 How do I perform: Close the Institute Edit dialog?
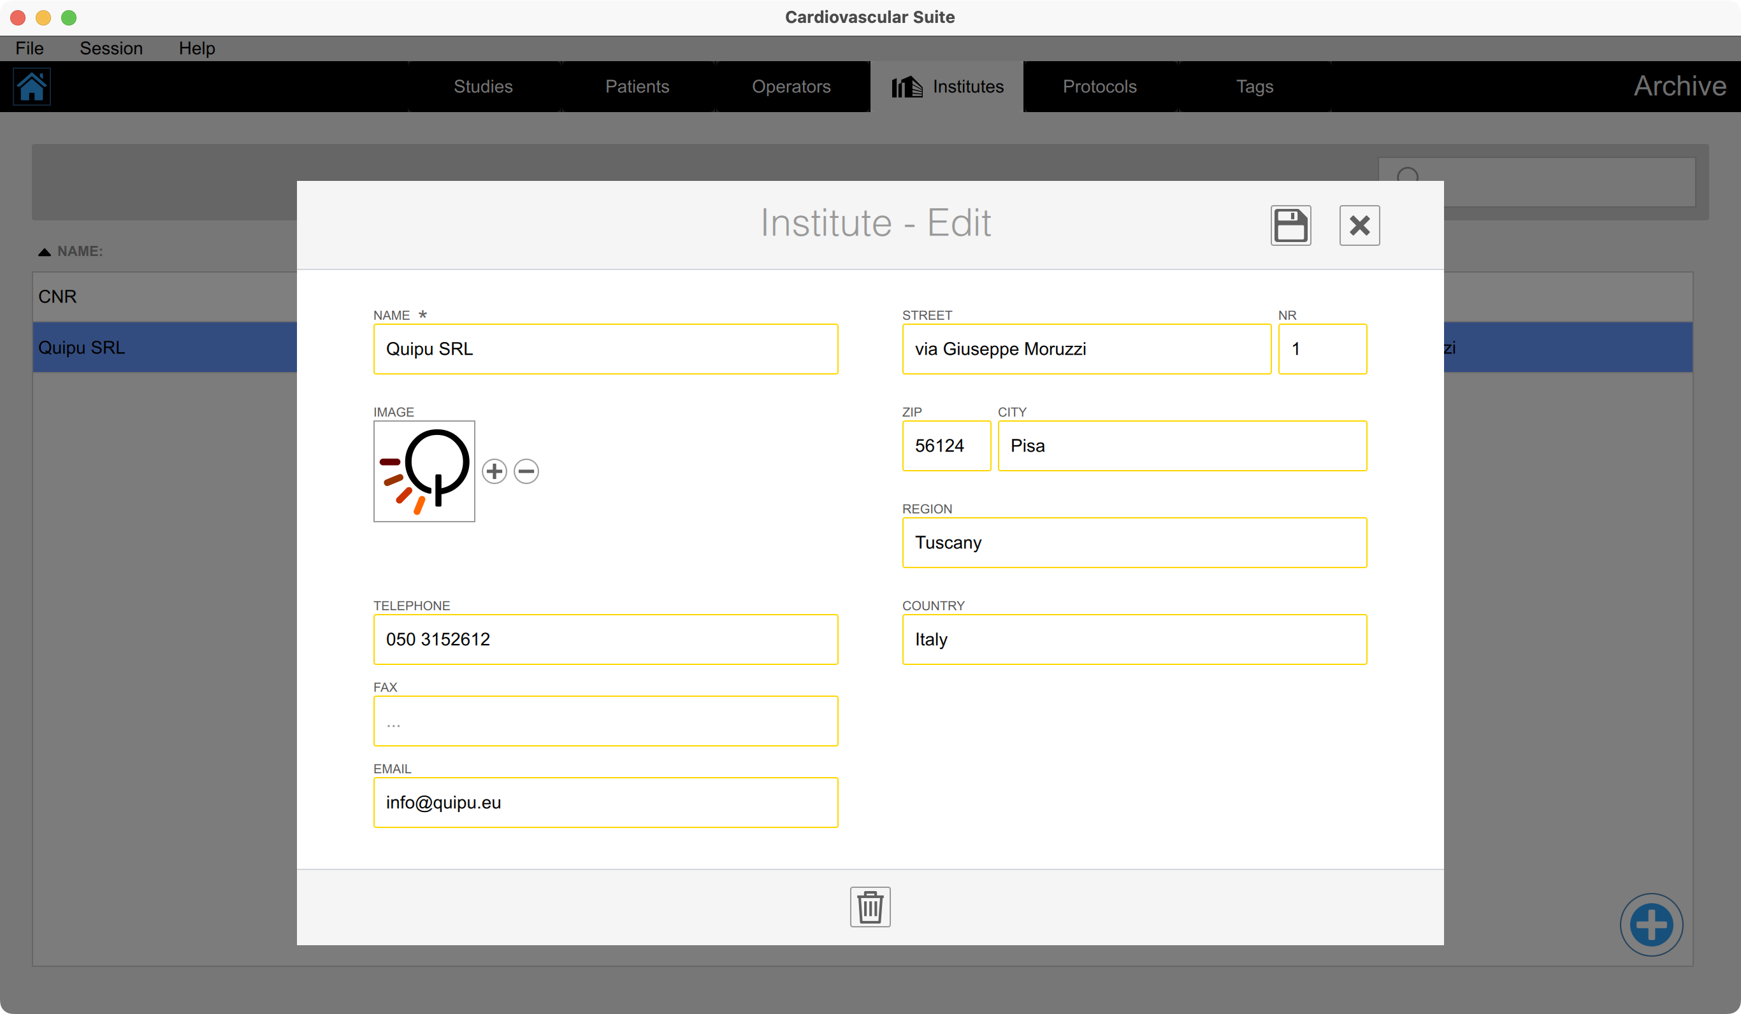click(x=1359, y=225)
